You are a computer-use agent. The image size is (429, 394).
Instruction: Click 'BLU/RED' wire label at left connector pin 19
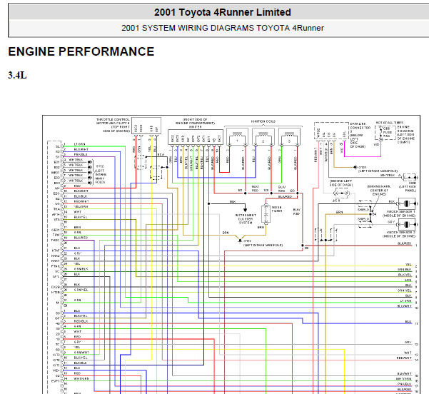coord(81,238)
